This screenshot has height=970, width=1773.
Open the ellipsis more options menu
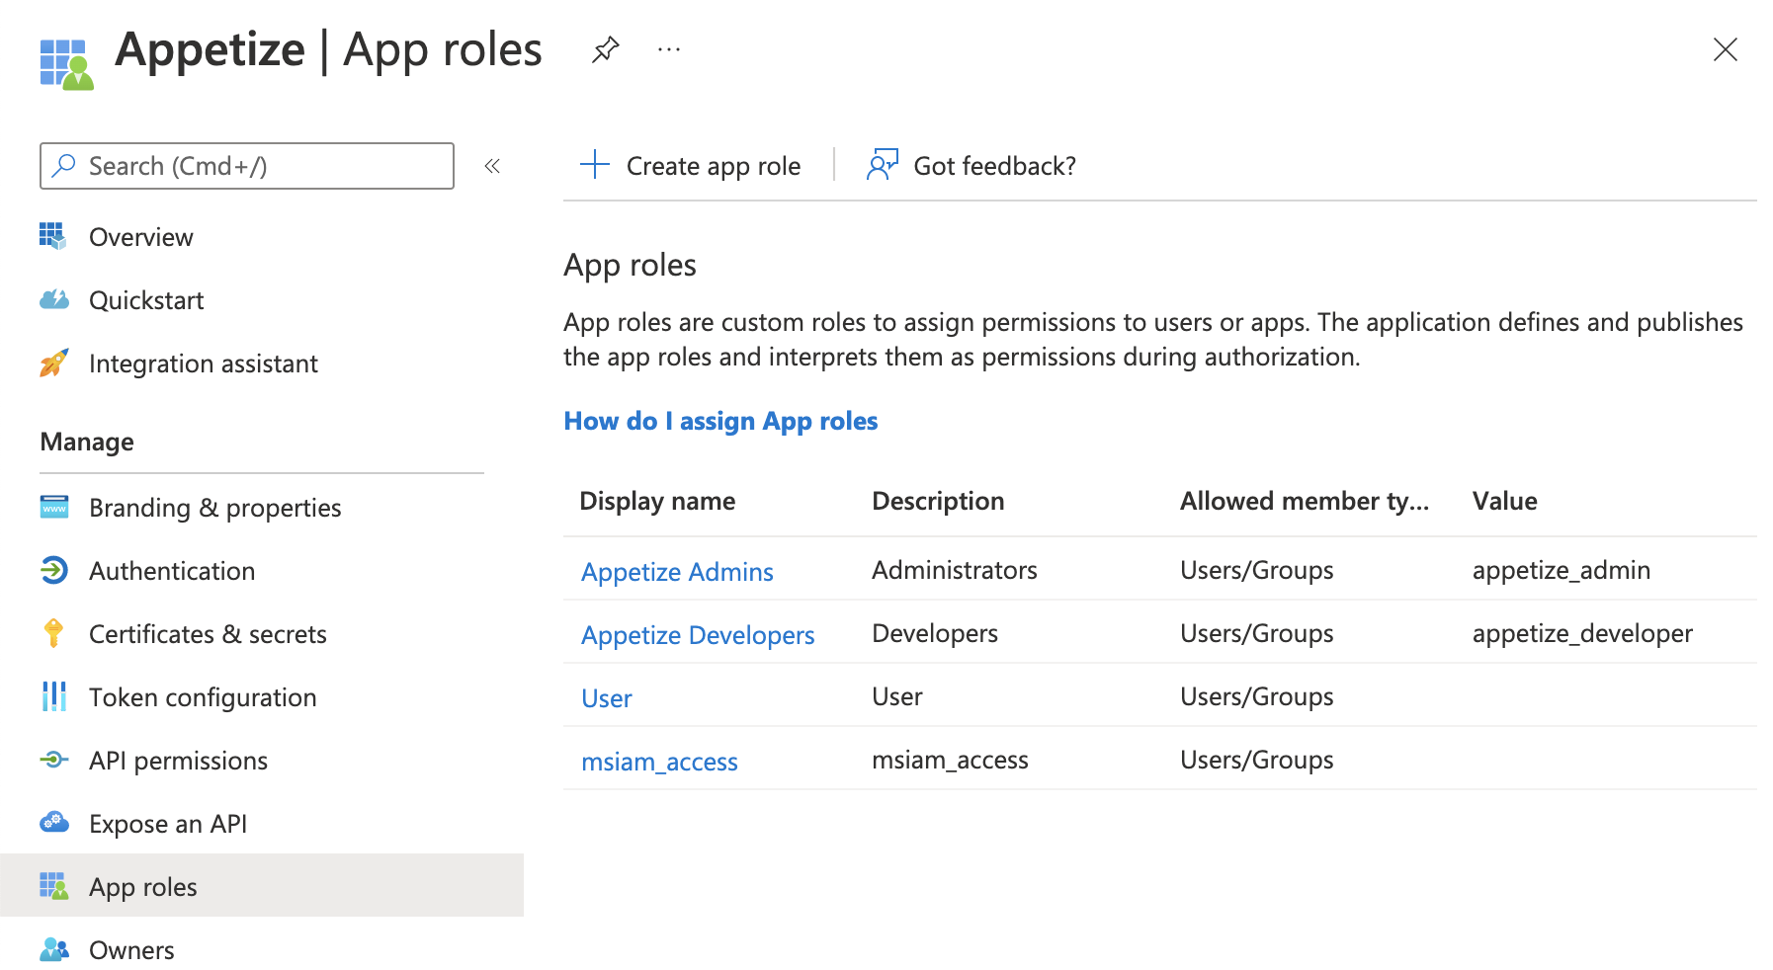pos(669,49)
